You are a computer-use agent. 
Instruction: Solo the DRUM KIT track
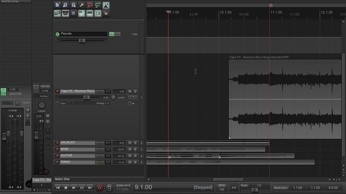135,143
